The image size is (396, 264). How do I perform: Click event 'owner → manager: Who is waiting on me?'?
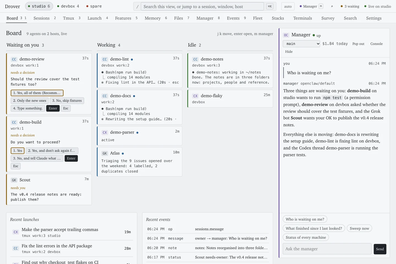click(231, 238)
